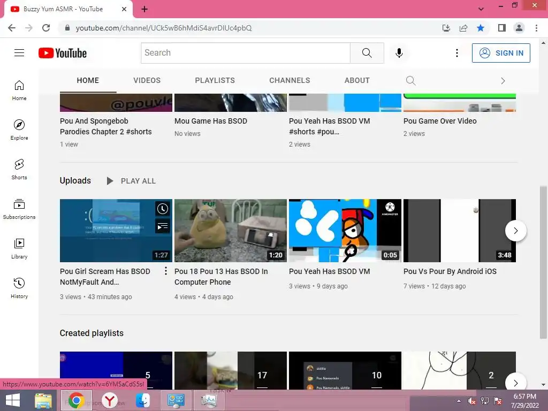Open Pou Game Over Video title

coord(440,121)
